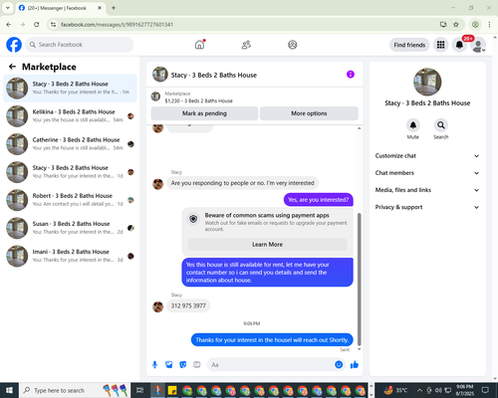
Task: Choose a sticker with the sticker icon
Action: 183,365
